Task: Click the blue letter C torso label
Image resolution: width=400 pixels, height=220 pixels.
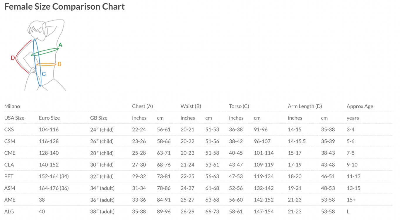Action: click(44, 74)
